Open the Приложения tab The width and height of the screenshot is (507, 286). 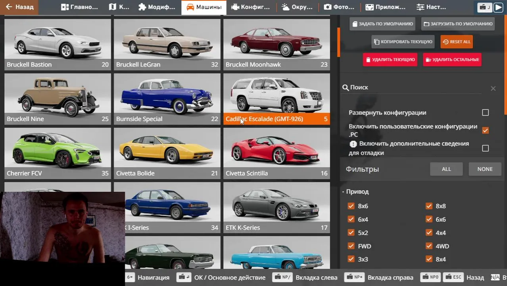coord(385,7)
